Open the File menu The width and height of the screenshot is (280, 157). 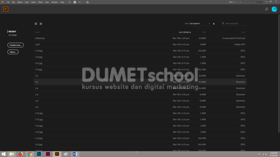tap(8, 2)
